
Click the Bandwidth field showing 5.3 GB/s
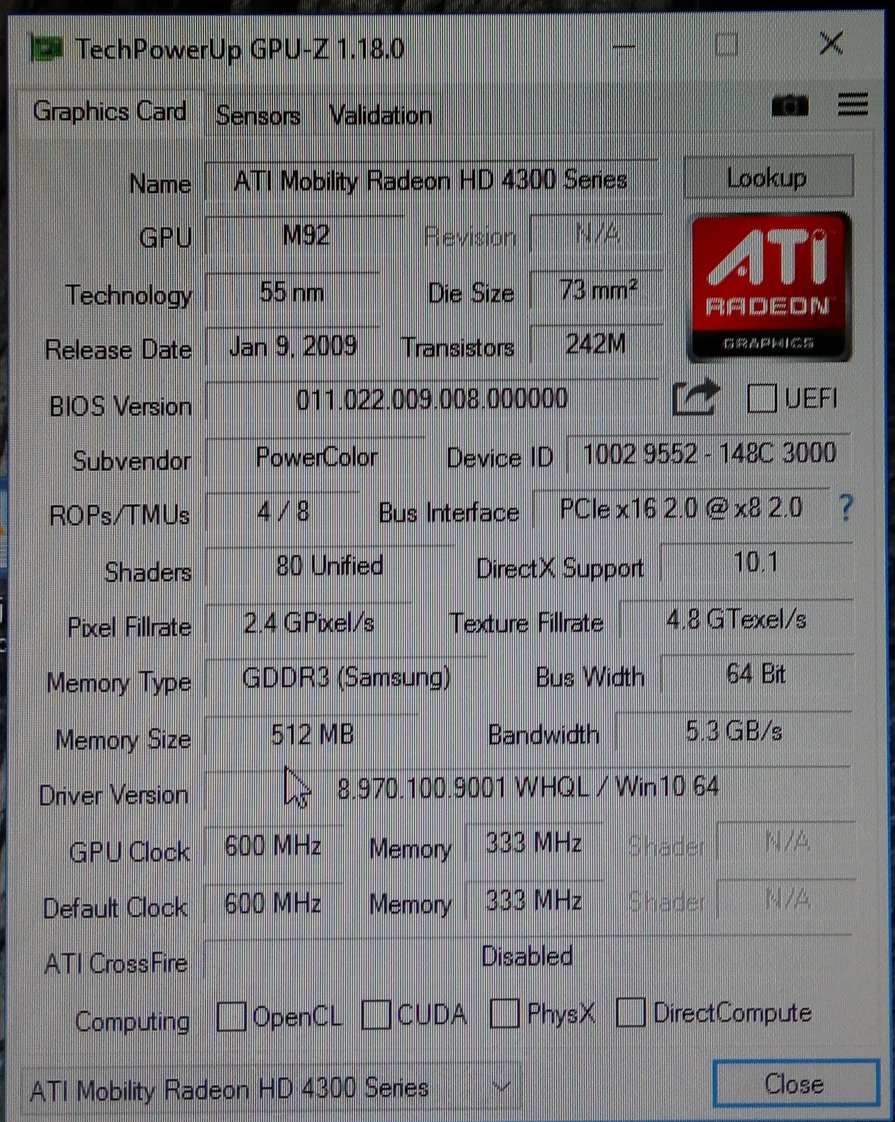[x=733, y=731]
